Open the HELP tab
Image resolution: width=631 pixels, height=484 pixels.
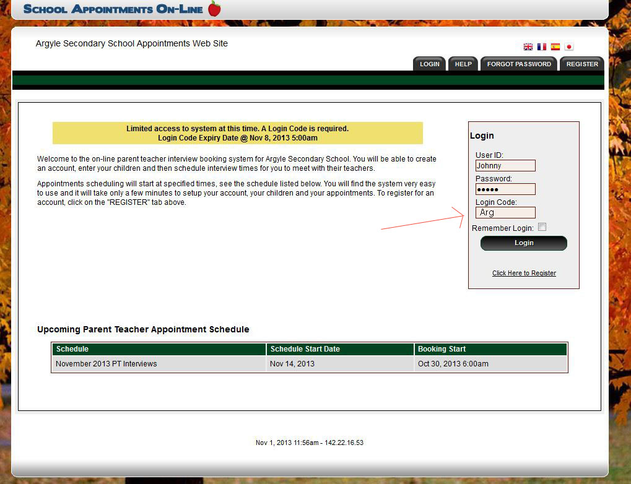coord(463,64)
